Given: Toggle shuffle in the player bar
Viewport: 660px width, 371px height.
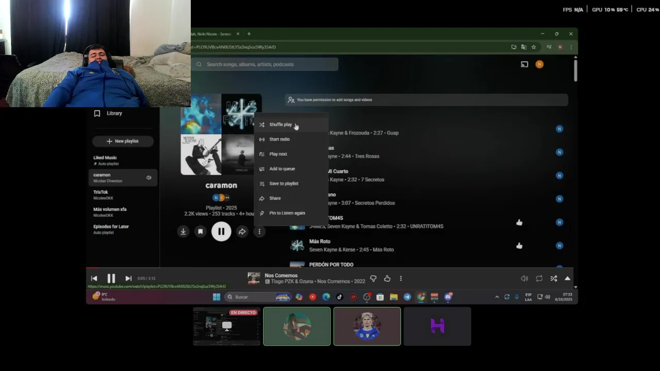Looking at the screenshot, I should pos(553,278).
